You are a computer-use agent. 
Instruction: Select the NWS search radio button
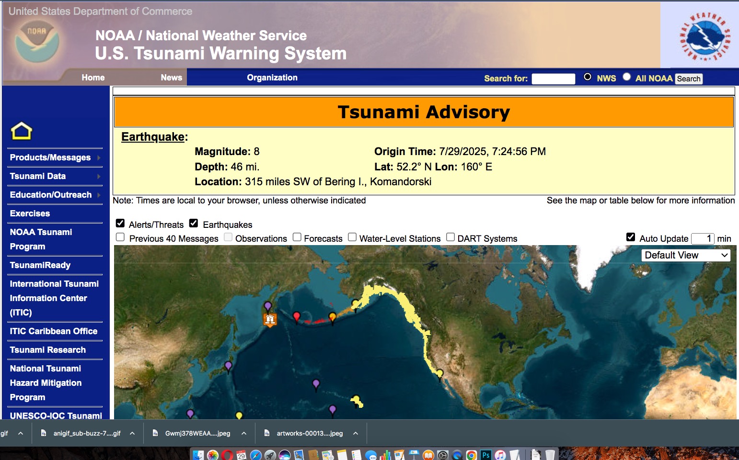click(588, 77)
